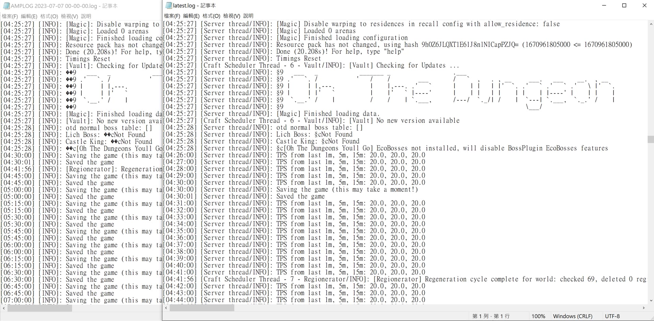654x321 pixels.
Task: Click horizontal scrollbar thumb in latest.log
Action: click(x=202, y=308)
